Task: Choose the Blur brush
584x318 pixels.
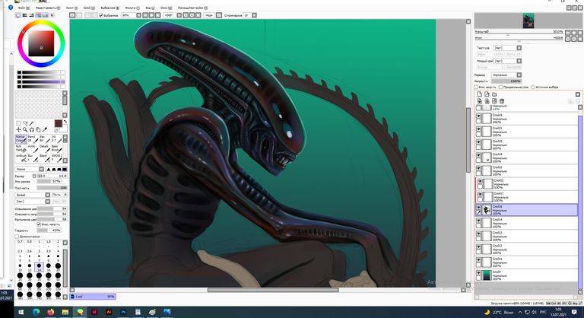Action: pyautogui.click(x=33, y=157)
